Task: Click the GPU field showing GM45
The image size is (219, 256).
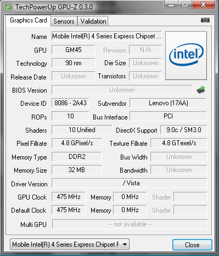Action: click(74, 50)
